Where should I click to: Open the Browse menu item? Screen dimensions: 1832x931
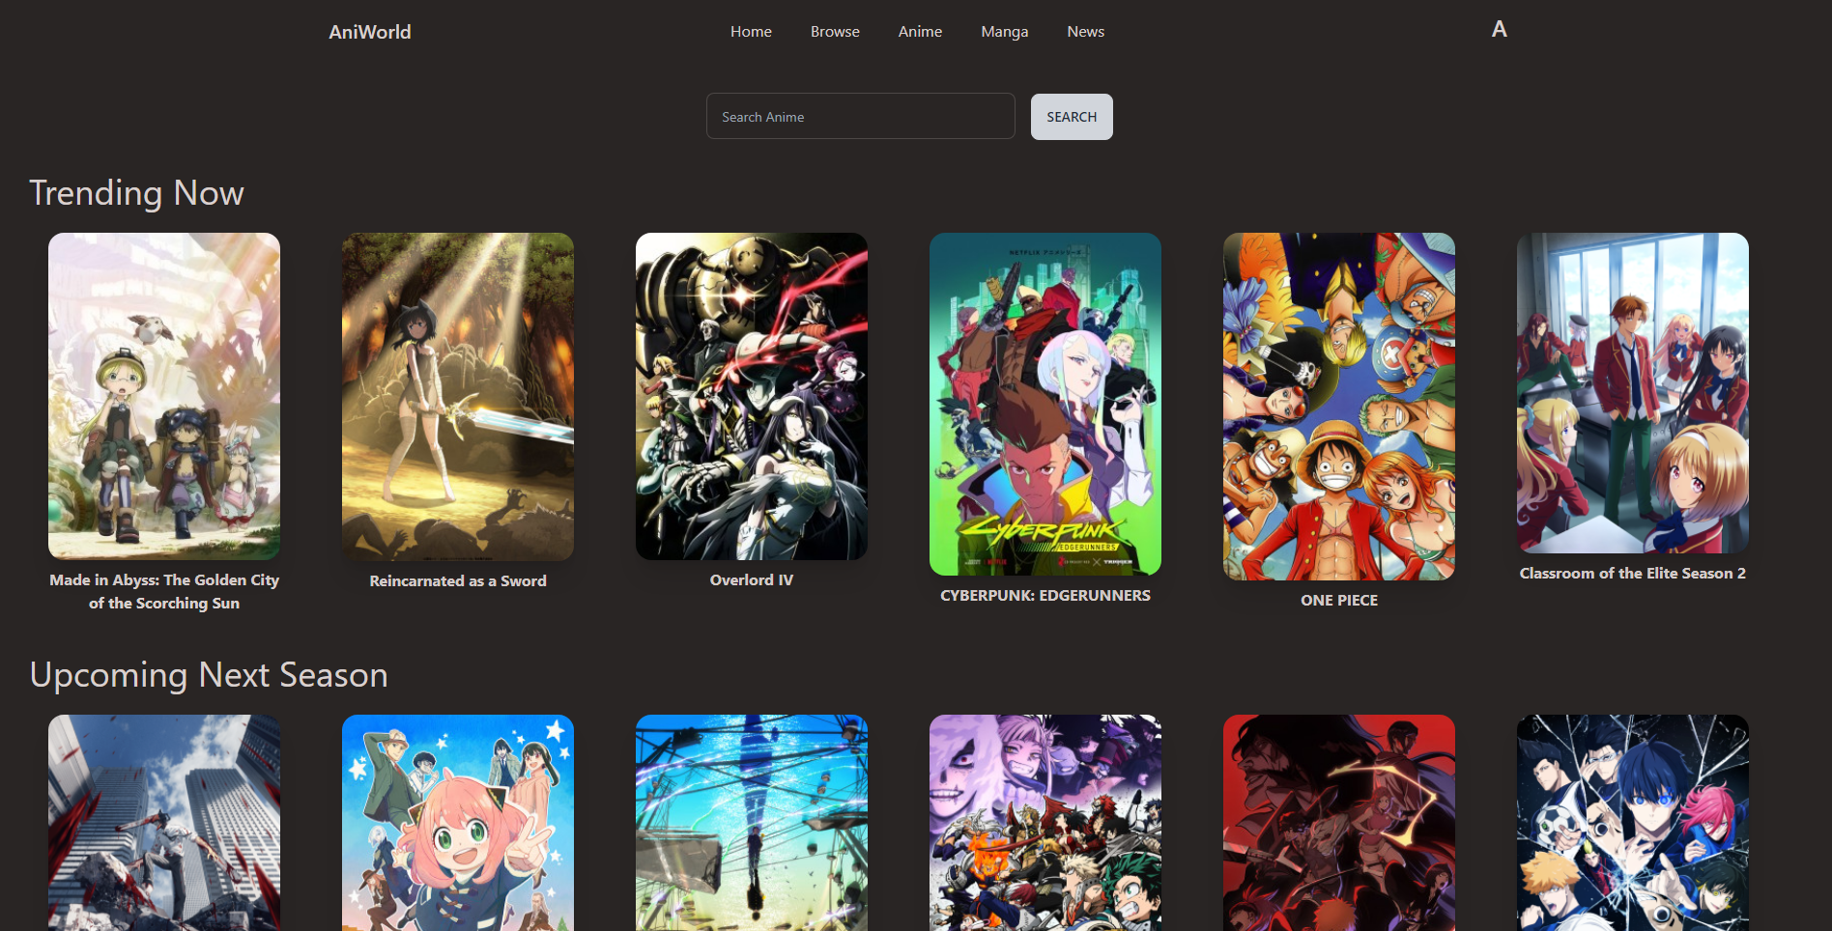click(x=835, y=32)
